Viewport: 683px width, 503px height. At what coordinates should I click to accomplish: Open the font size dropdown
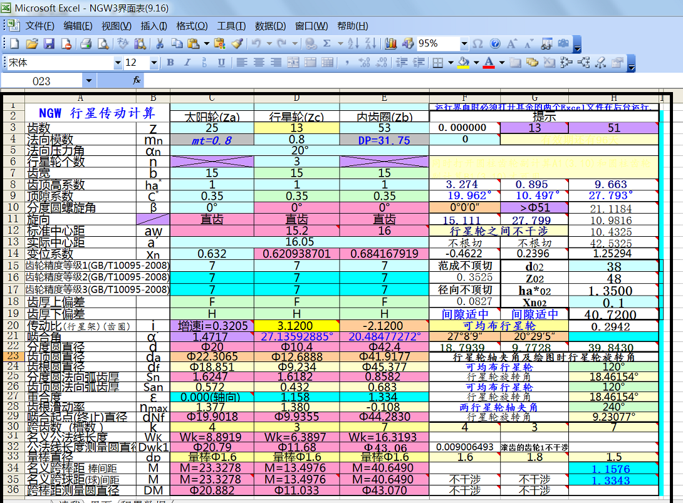(x=154, y=63)
